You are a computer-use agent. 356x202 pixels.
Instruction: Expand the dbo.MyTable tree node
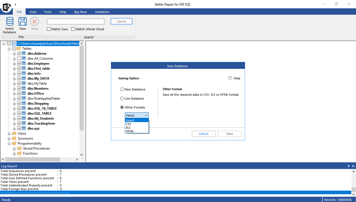pos(14,84)
